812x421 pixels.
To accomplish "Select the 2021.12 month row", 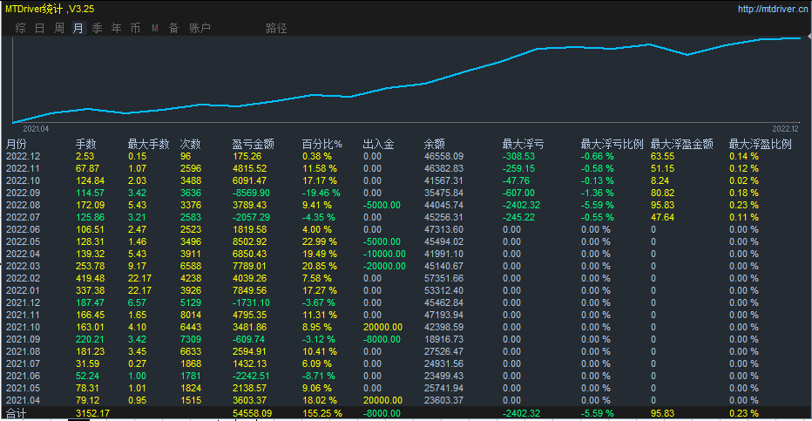I will pos(406,302).
